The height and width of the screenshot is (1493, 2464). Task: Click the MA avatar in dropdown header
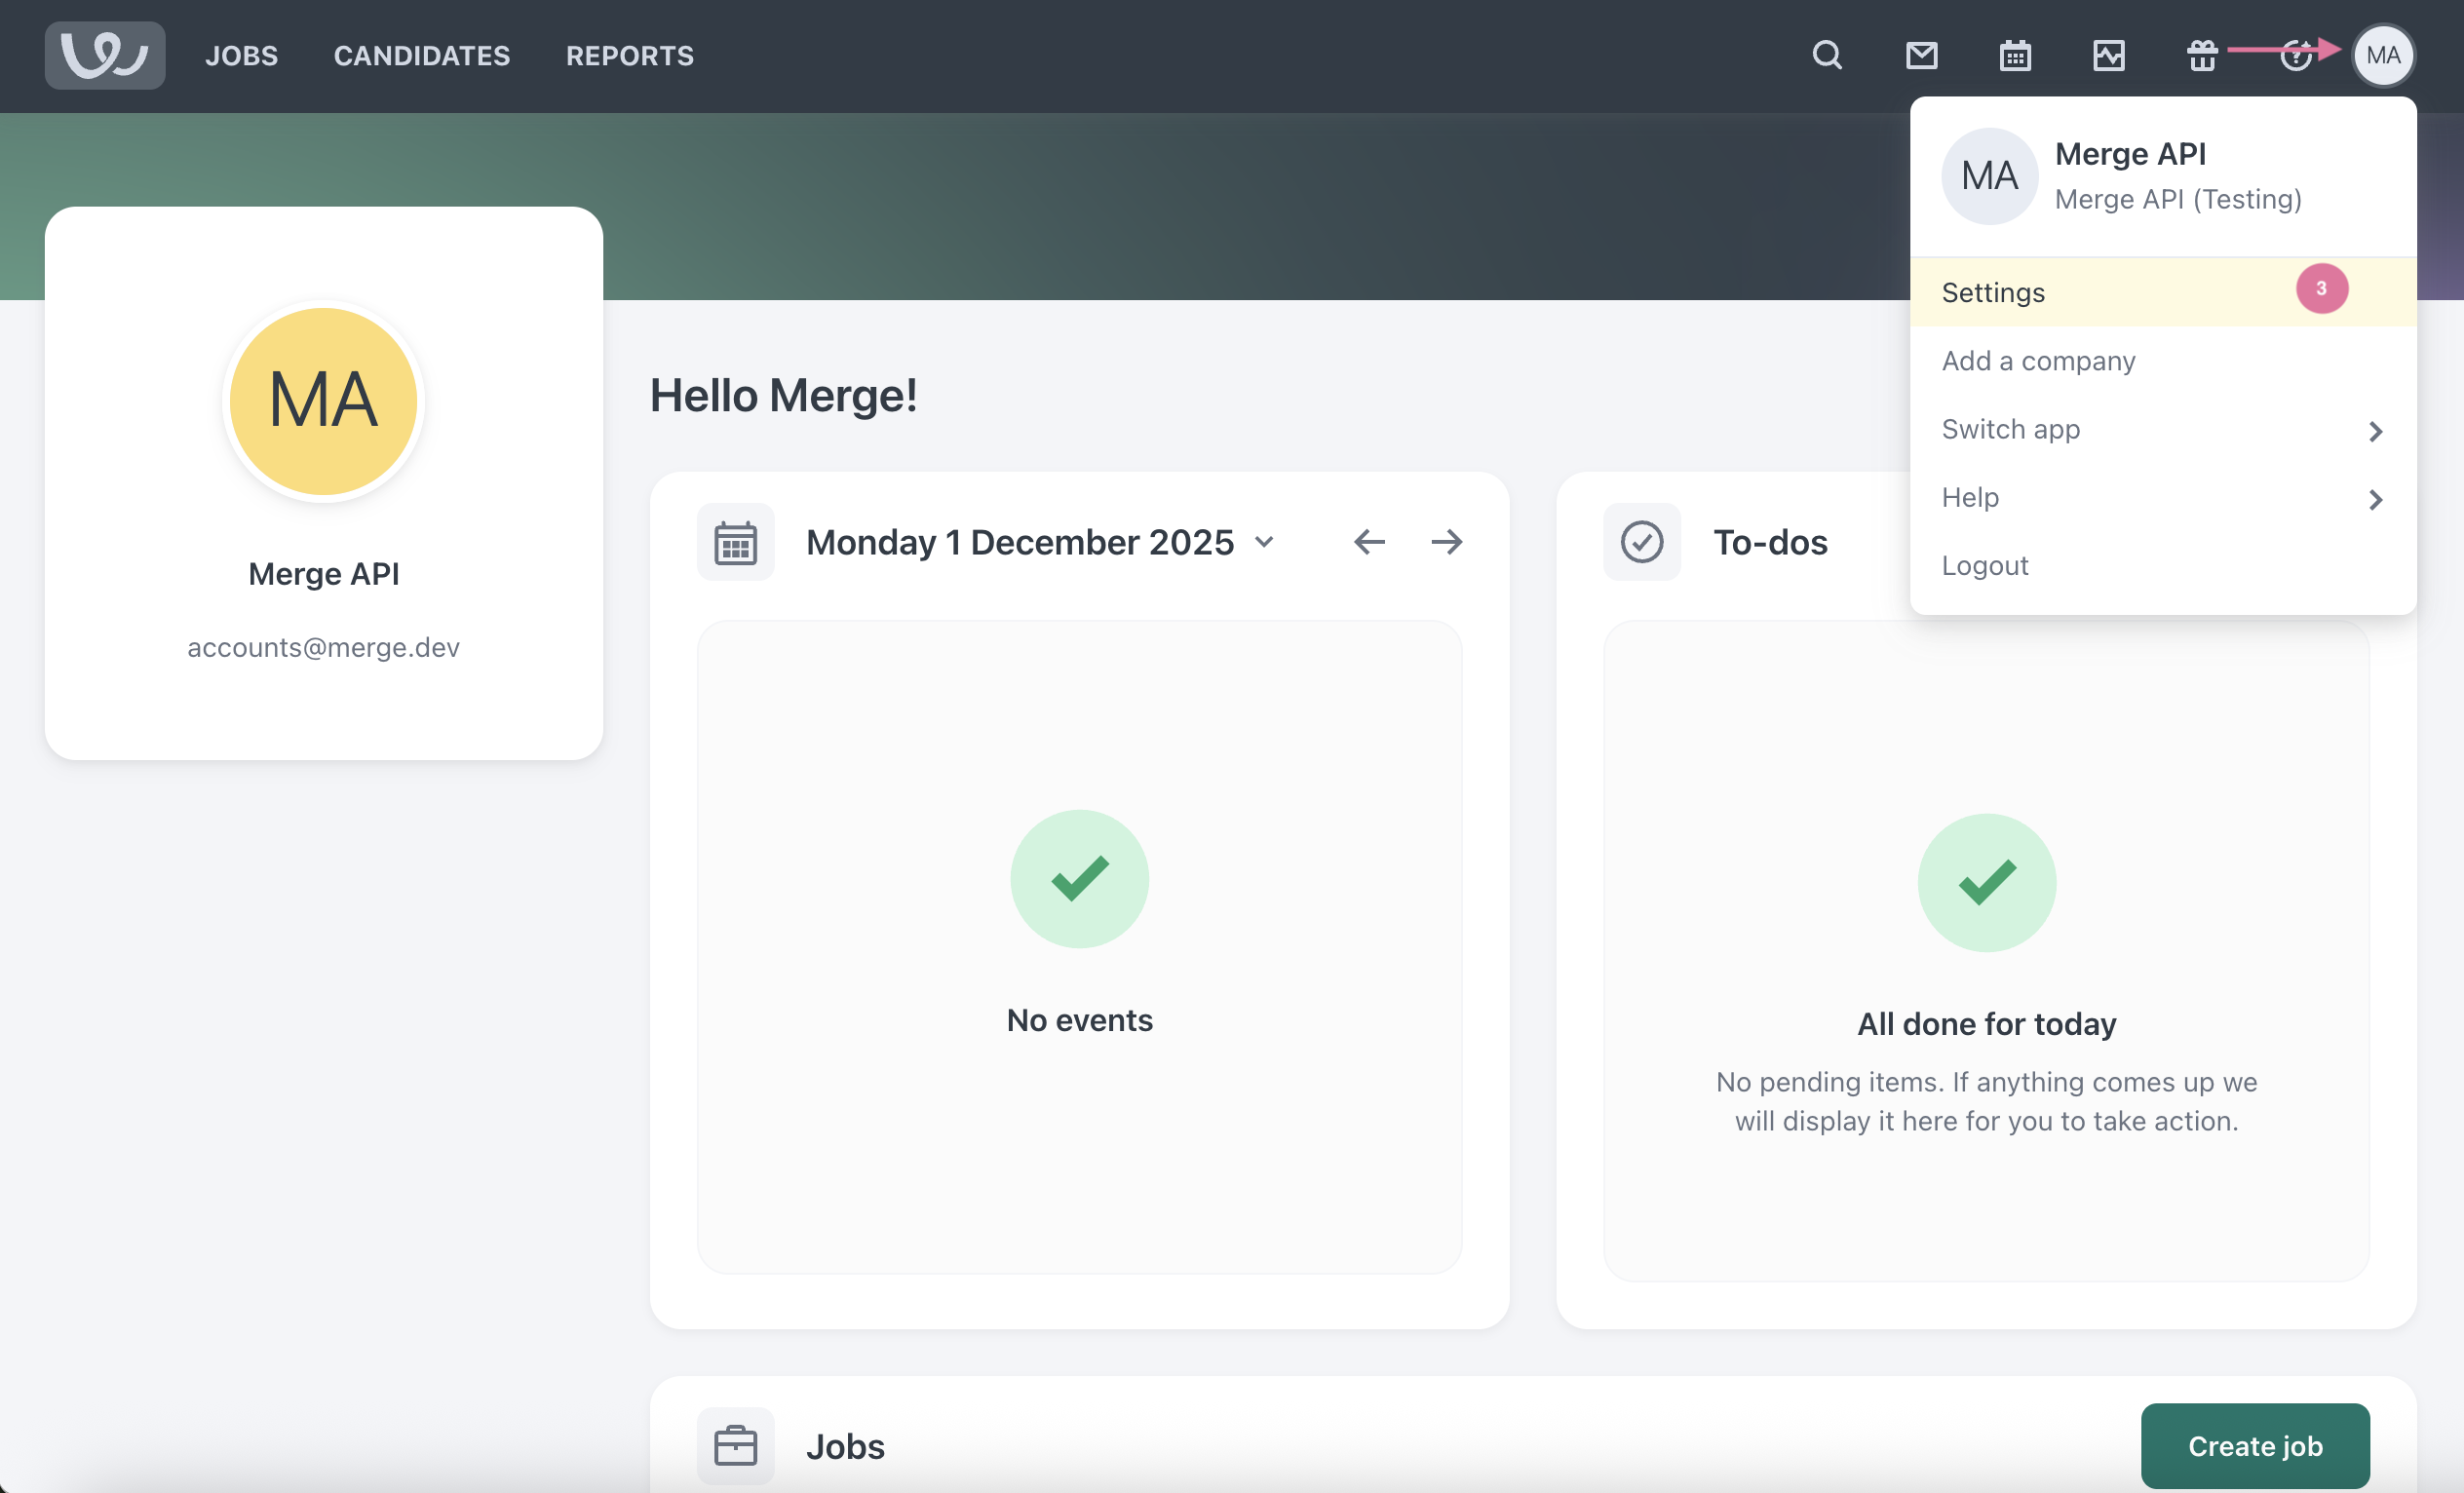(1990, 176)
